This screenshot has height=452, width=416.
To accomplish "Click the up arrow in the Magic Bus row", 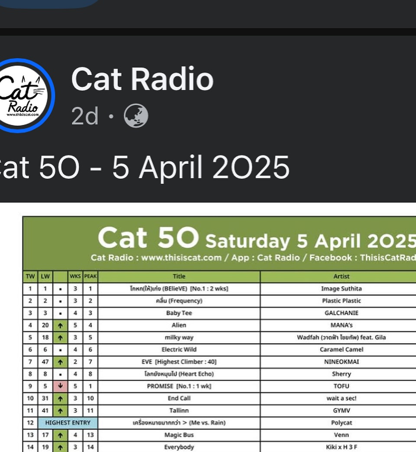I will 60,435.
